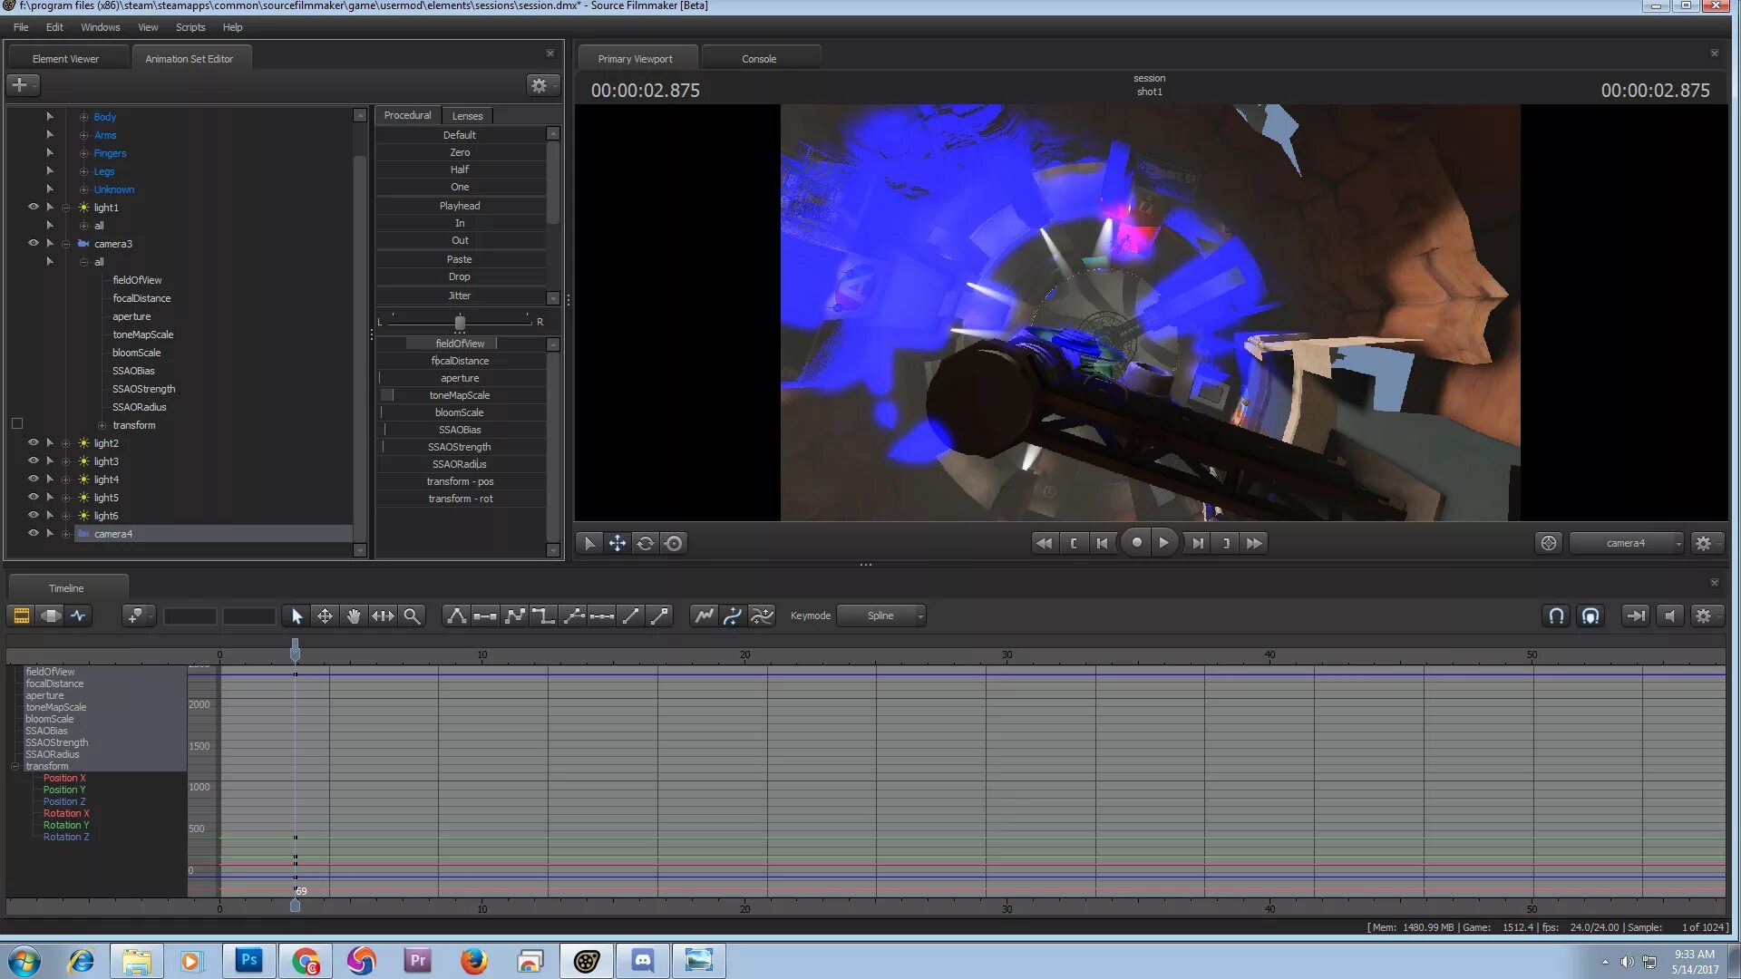Click the play button in transport controls
The image size is (1741, 979).
pyautogui.click(x=1164, y=543)
